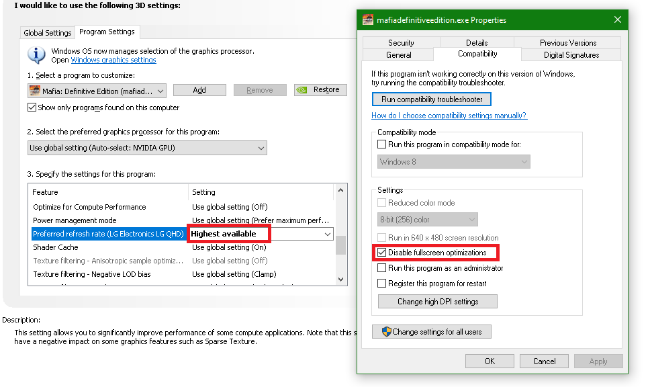Click Change high DPI settings
650x387 pixels.
(x=438, y=302)
